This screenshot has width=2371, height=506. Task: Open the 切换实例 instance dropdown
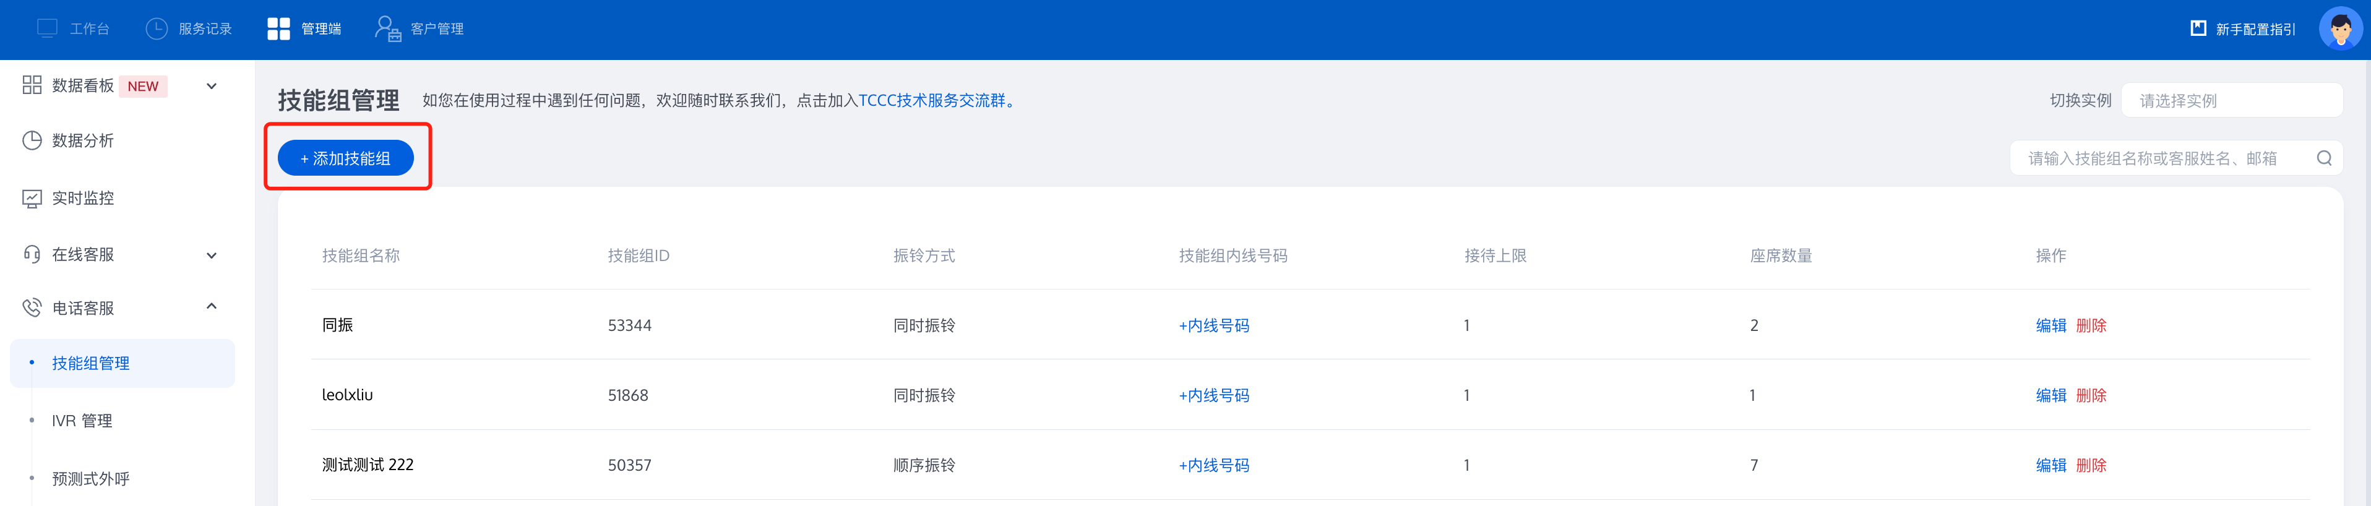(2231, 100)
